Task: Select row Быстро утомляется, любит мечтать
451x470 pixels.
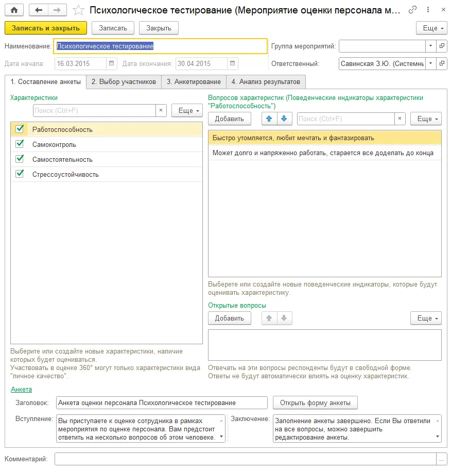Action: (x=325, y=138)
